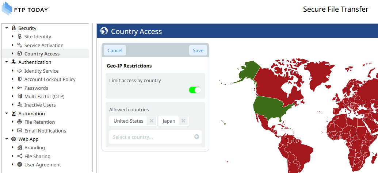Click the Site Identity badge icon
The image size is (378, 173).
pos(20,36)
